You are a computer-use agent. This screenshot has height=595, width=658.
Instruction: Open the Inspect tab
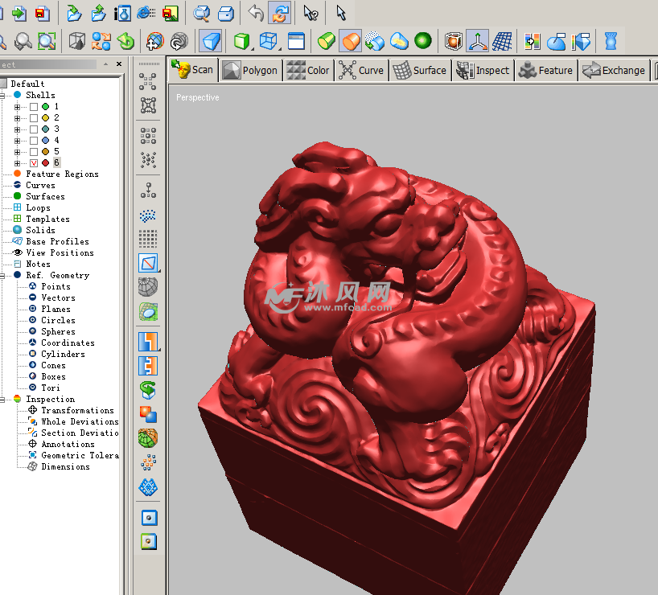483,71
